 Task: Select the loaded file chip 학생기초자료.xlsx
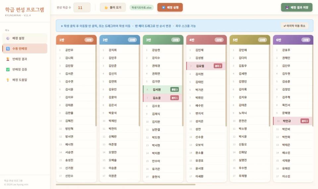pyautogui.click(x=141, y=8)
